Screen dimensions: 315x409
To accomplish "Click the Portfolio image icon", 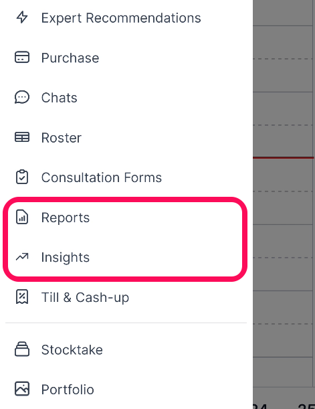I will (22, 389).
